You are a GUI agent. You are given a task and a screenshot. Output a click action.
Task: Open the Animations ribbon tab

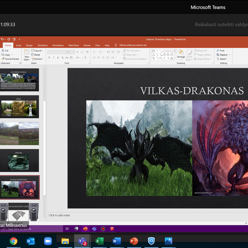(58, 45)
